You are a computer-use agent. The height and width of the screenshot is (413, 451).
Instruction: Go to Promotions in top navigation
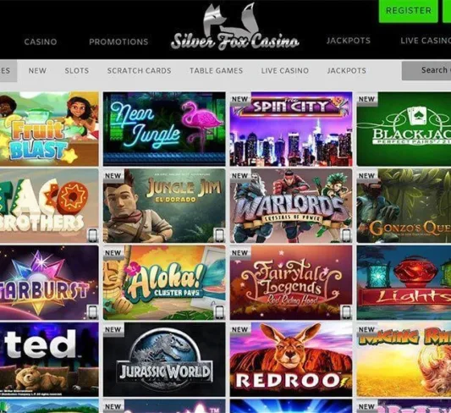click(118, 42)
